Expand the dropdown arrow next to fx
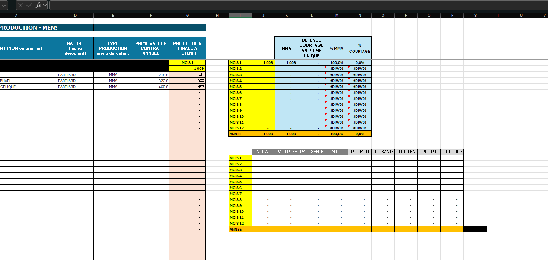548x260 pixels. point(45,5)
